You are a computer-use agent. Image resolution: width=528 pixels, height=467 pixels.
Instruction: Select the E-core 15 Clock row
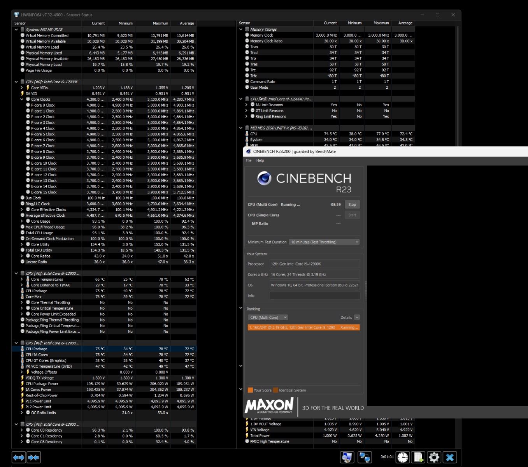104,192
